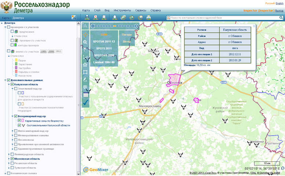Uncheck the Дополнительные данные checkbox

pos(8,80)
